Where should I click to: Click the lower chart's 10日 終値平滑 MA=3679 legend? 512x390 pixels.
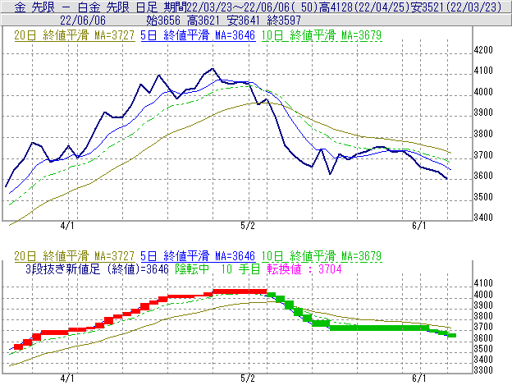click(322, 255)
